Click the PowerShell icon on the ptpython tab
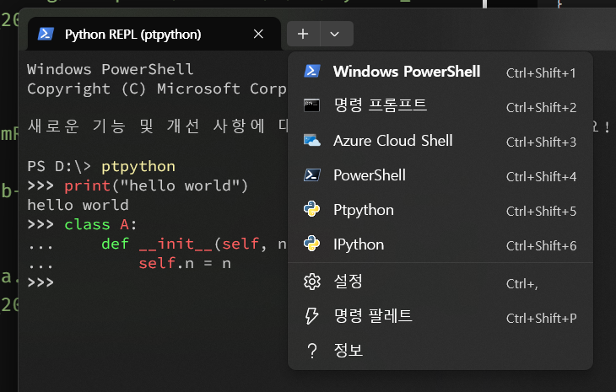 (x=46, y=34)
